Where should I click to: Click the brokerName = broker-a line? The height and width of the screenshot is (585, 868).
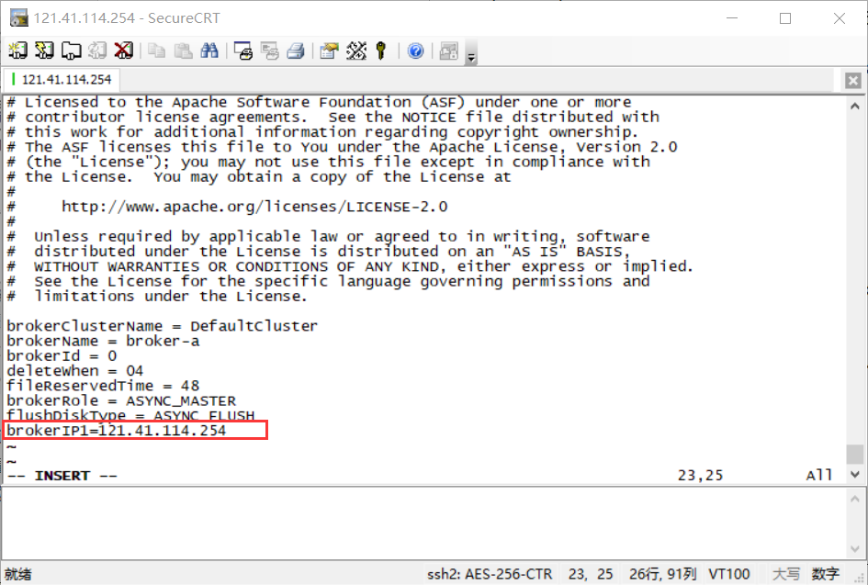click(x=103, y=341)
